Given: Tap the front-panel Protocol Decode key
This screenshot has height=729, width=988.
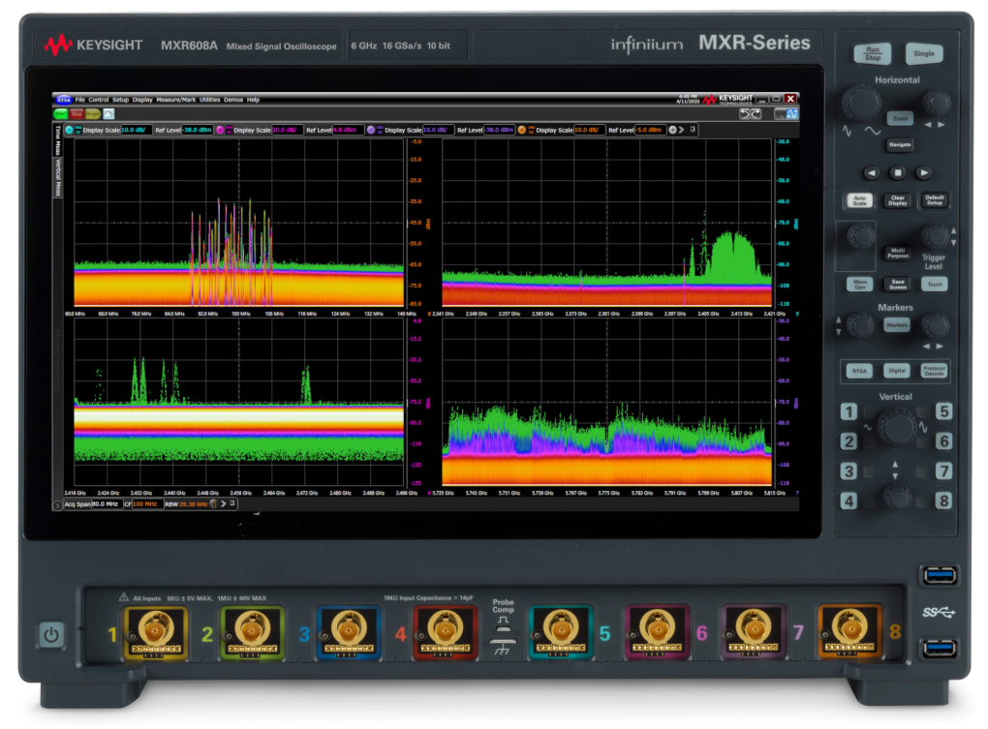Looking at the screenshot, I should tap(934, 371).
